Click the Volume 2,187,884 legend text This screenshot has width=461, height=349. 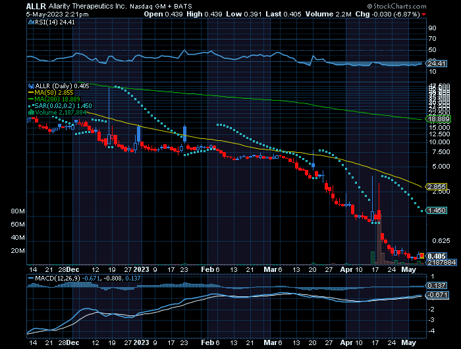(61, 113)
